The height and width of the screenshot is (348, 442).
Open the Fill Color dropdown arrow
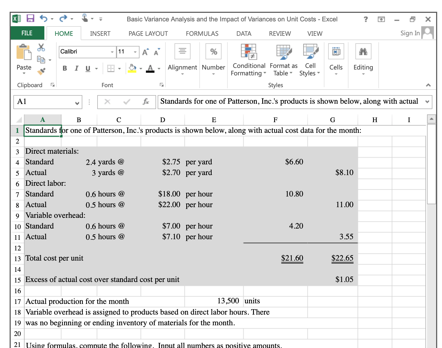pyautogui.click(x=141, y=68)
